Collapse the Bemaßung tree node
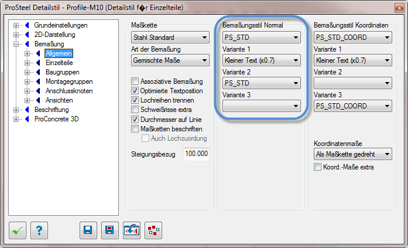Viewport: 408px width, 248px height. 16,45
